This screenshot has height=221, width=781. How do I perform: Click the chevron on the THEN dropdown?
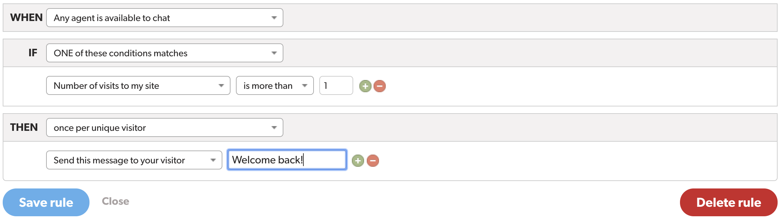pyautogui.click(x=274, y=127)
